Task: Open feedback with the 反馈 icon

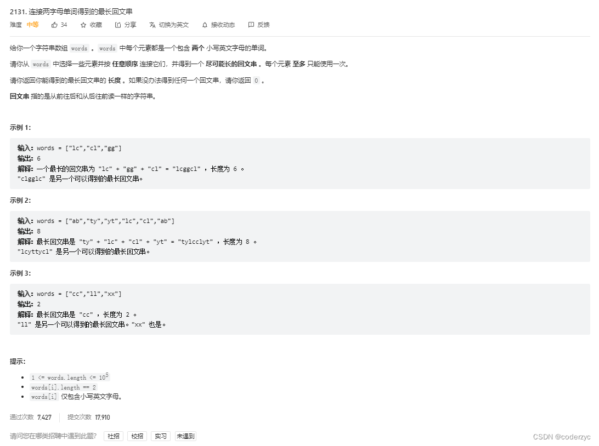Action: tap(251, 25)
